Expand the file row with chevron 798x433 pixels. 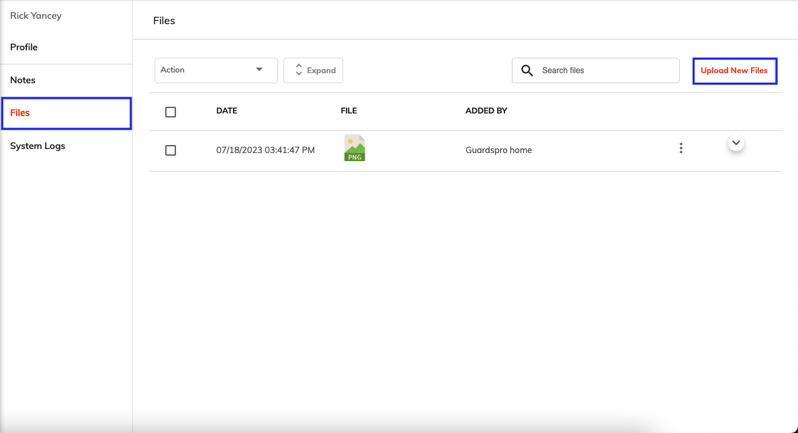tap(736, 143)
